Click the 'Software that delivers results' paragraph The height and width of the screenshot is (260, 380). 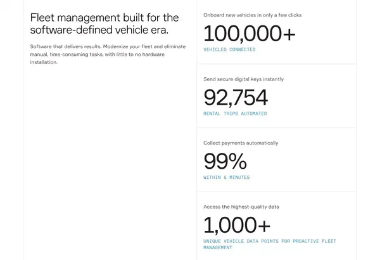pos(108,55)
